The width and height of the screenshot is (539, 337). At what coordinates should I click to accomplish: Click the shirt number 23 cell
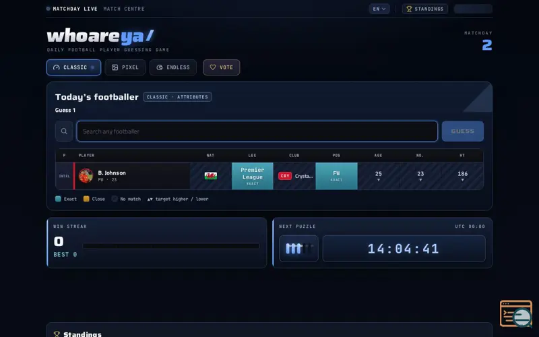click(x=420, y=176)
